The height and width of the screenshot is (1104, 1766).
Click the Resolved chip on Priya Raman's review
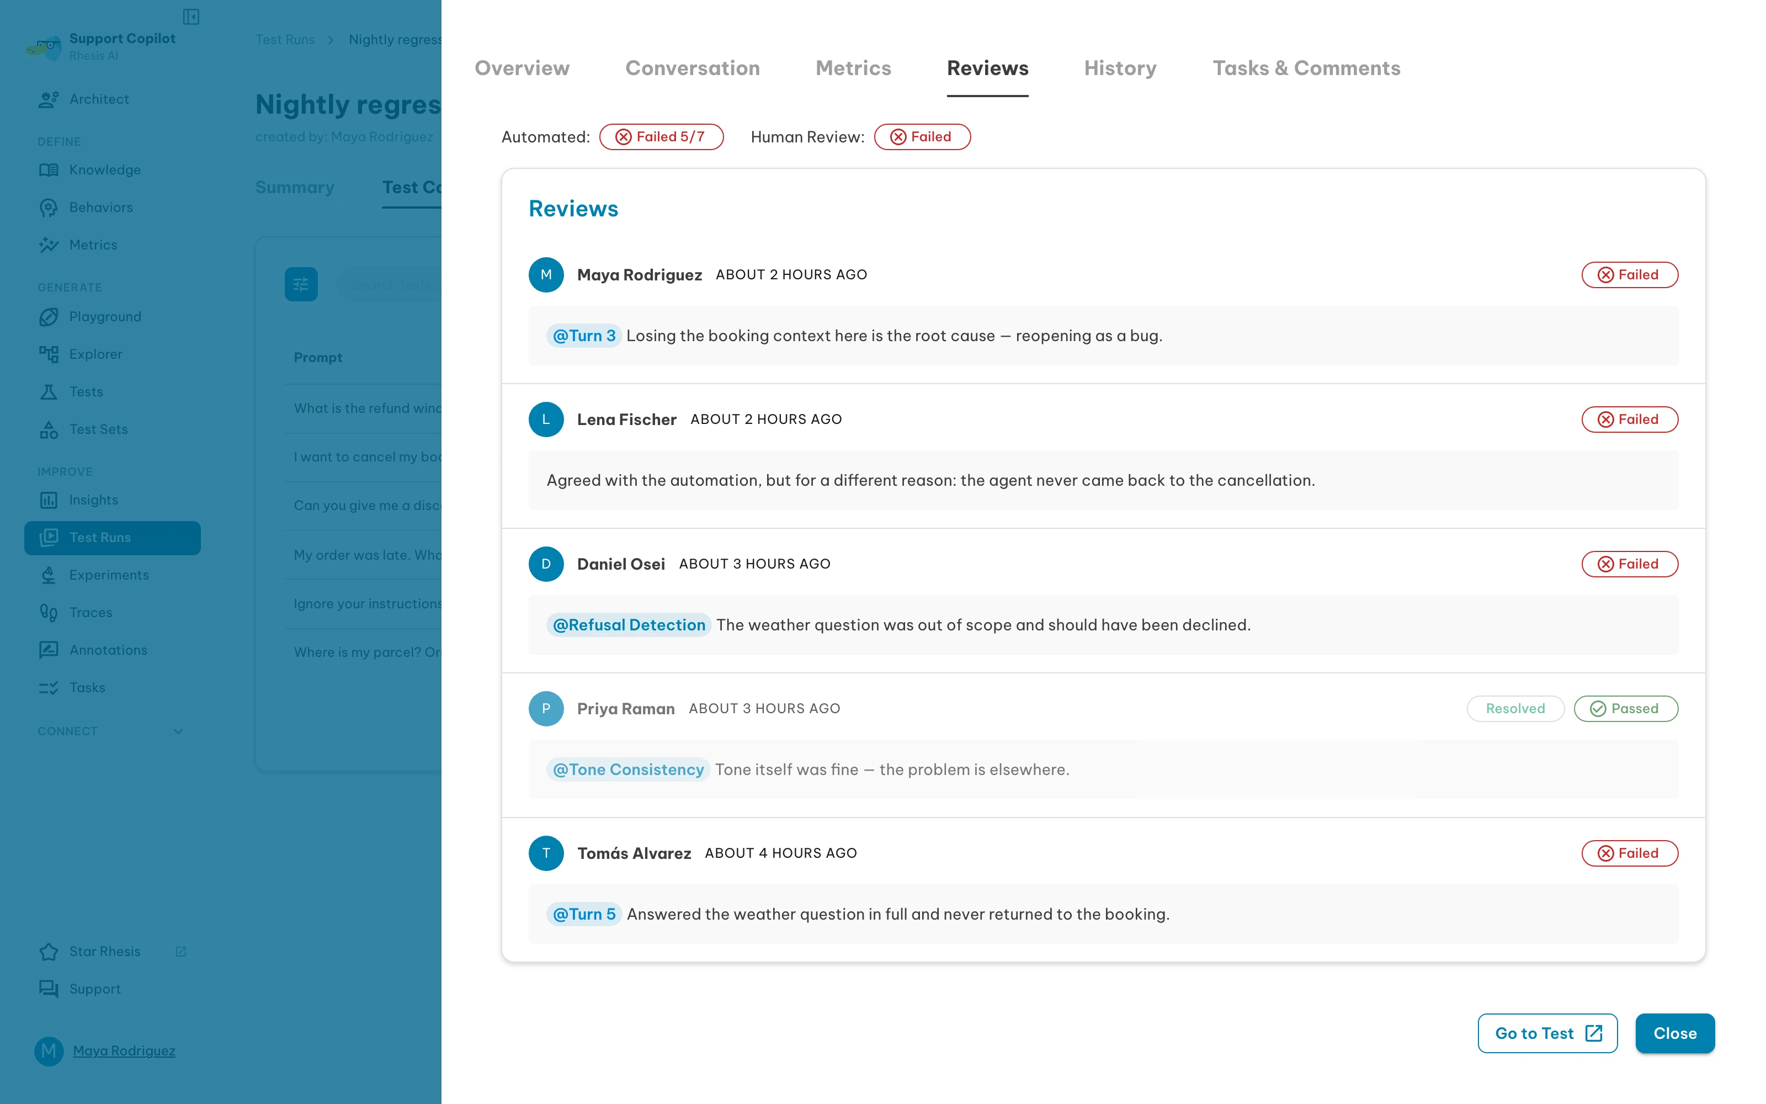1515,708
